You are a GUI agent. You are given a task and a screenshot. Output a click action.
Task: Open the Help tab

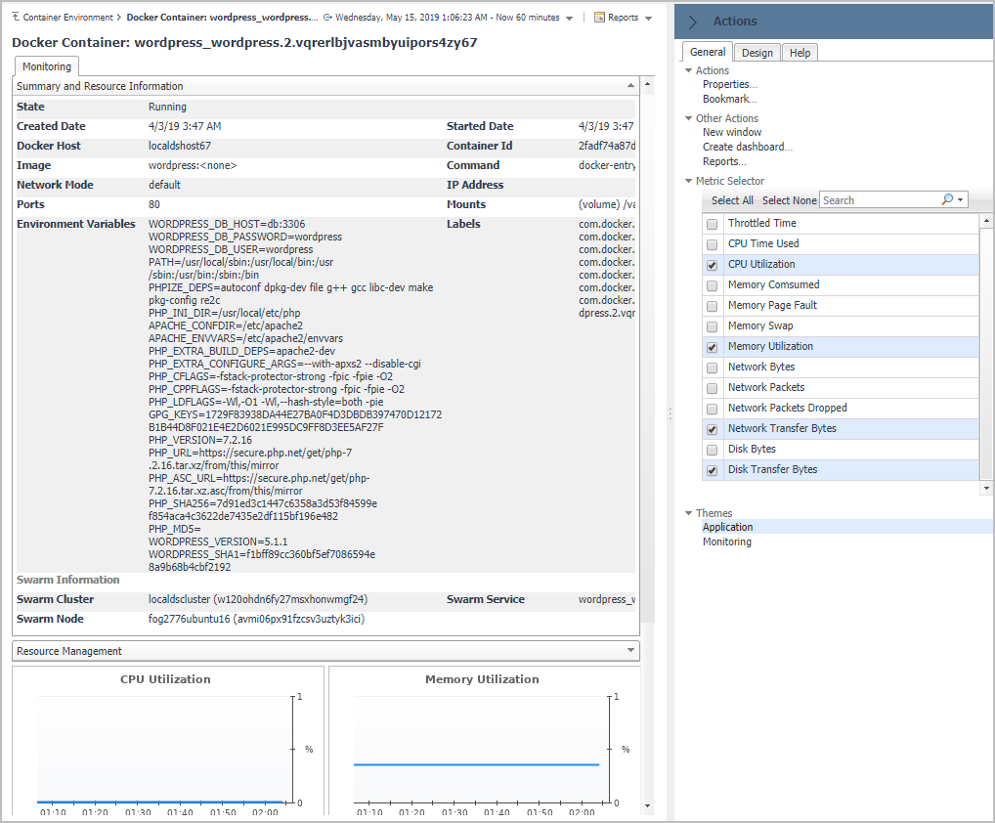tap(800, 53)
